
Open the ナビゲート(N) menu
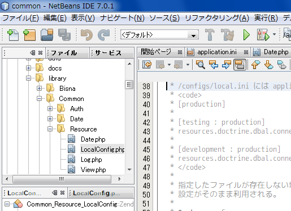(x=122, y=18)
